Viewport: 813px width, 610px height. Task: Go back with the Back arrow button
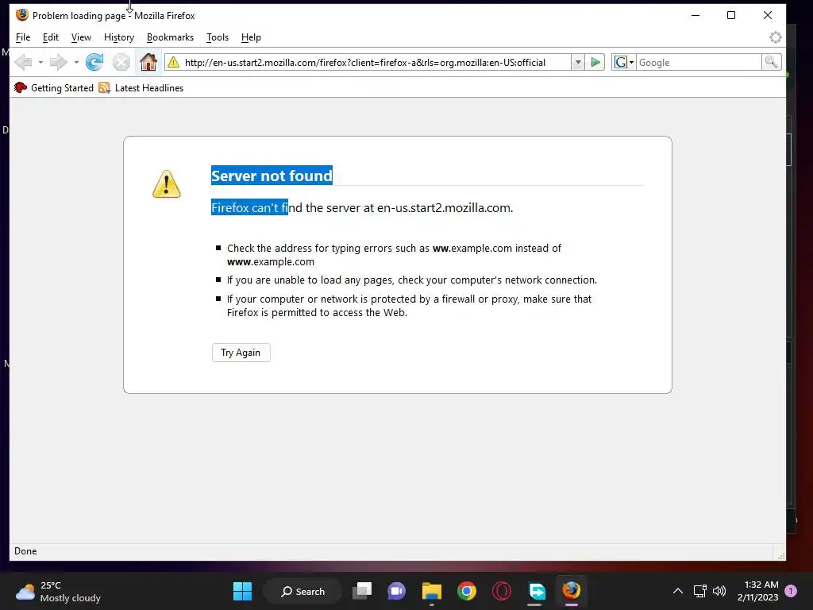(x=23, y=62)
